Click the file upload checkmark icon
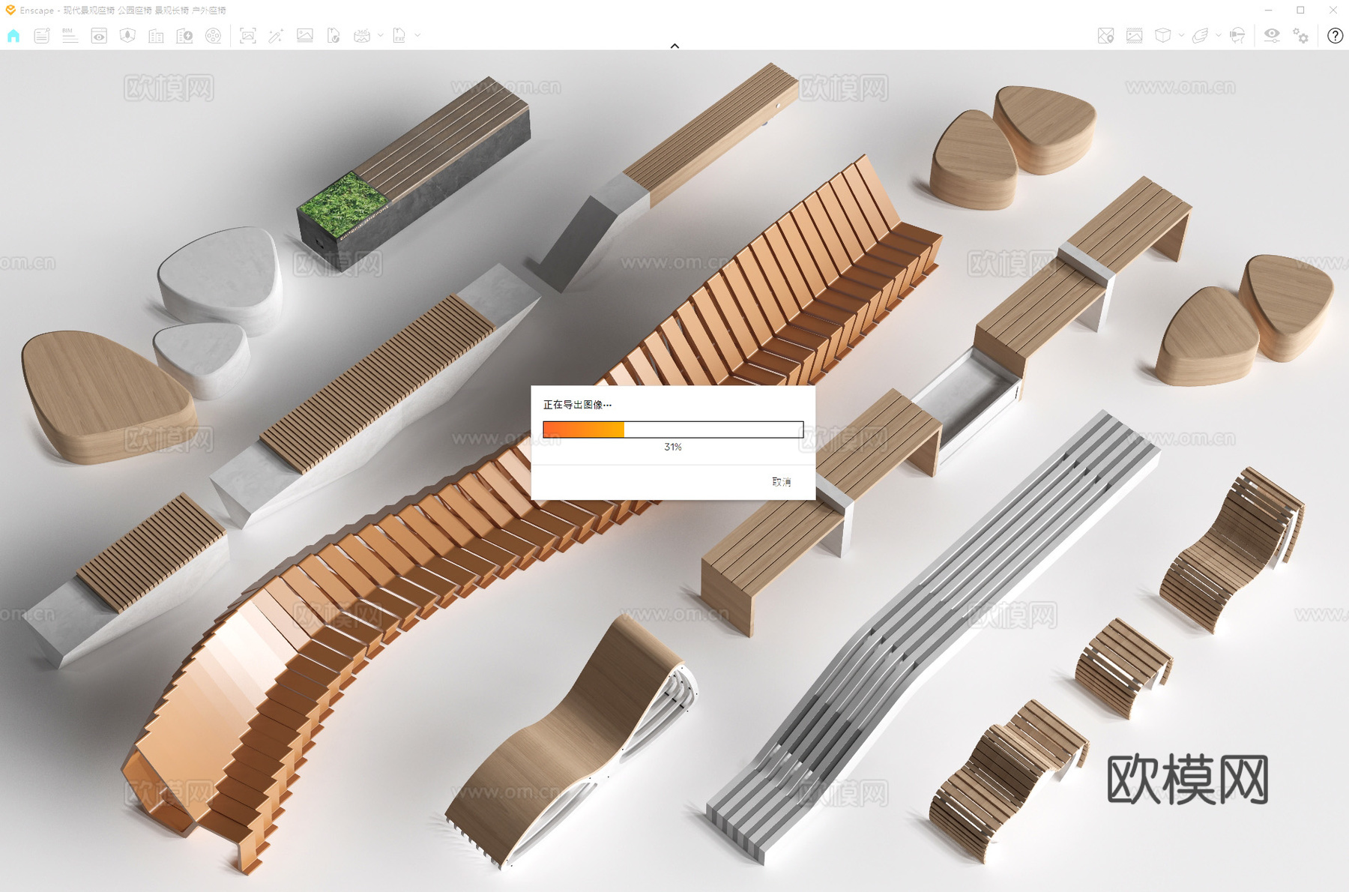 coord(334,35)
